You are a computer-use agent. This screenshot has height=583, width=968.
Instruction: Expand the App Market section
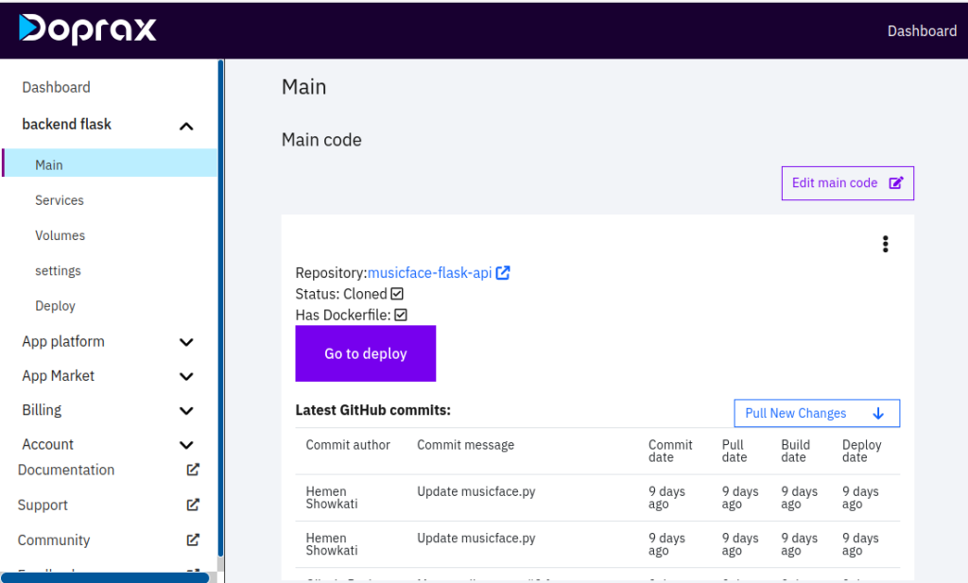tap(186, 376)
